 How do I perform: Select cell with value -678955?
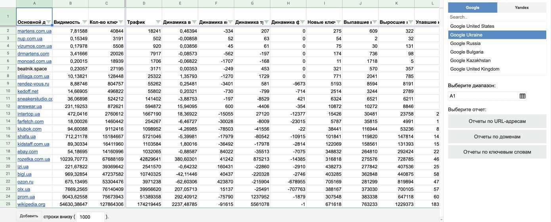pyautogui.click(x=288, y=182)
